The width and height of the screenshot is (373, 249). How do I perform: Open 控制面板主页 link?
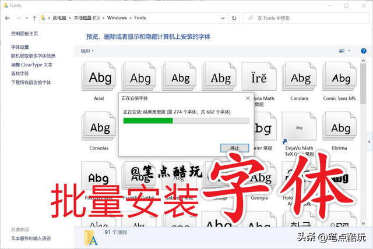(24, 34)
